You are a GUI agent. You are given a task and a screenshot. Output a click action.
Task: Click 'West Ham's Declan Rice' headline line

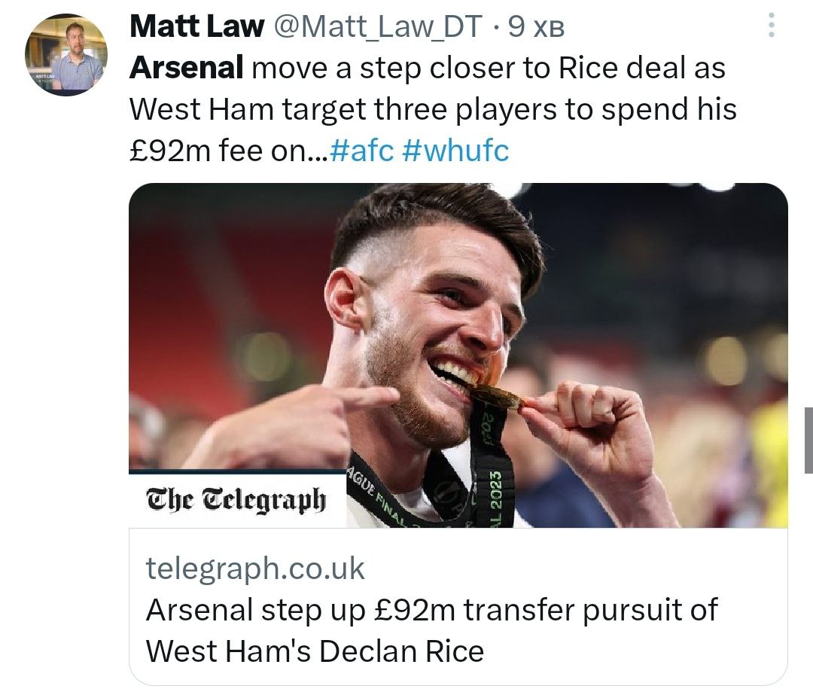pos(315,650)
